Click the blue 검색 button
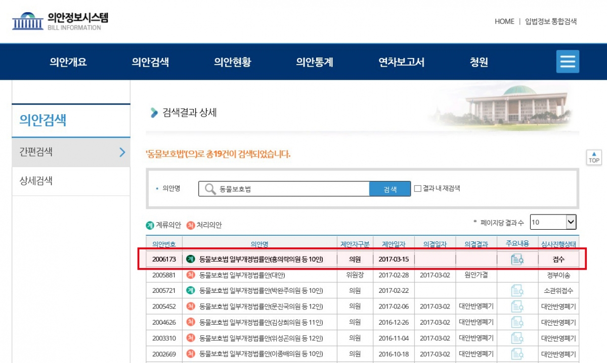This screenshot has width=607, height=363. 390,189
